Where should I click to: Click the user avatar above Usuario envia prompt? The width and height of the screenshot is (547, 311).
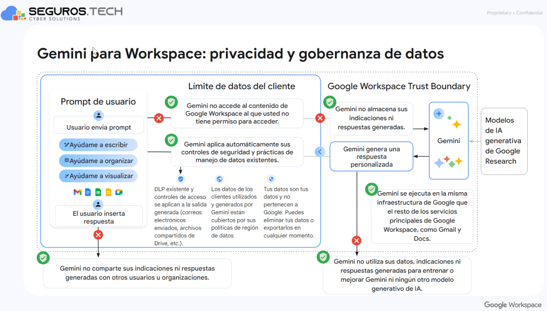tap(99, 115)
